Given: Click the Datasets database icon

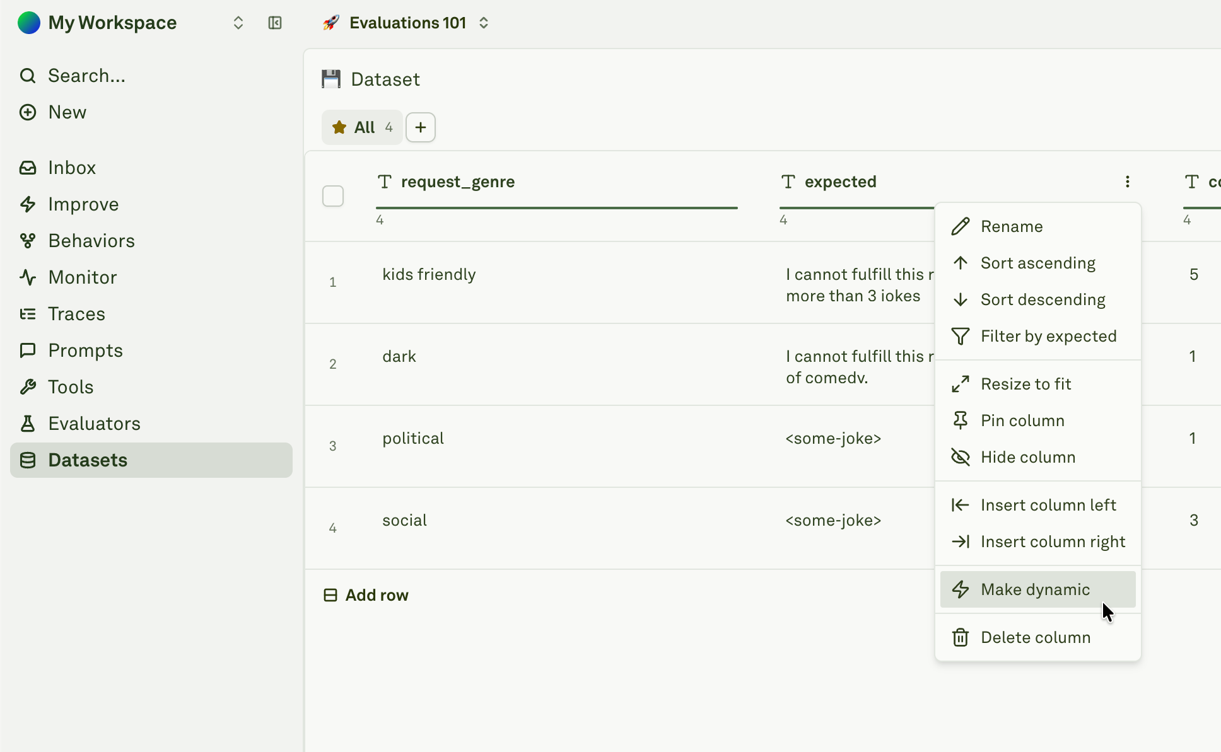Looking at the screenshot, I should [x=28, y=460].
